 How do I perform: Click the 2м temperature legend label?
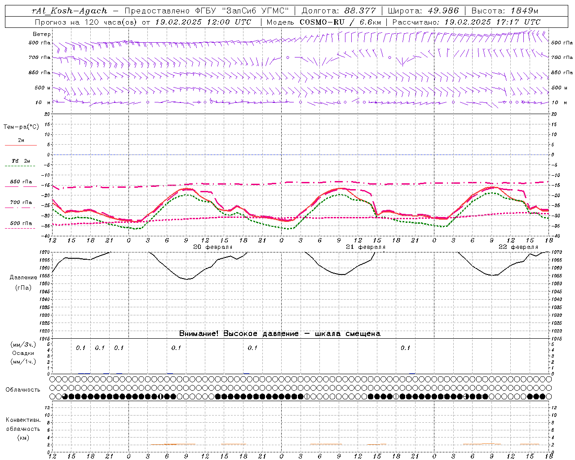[x=21, y=140]
